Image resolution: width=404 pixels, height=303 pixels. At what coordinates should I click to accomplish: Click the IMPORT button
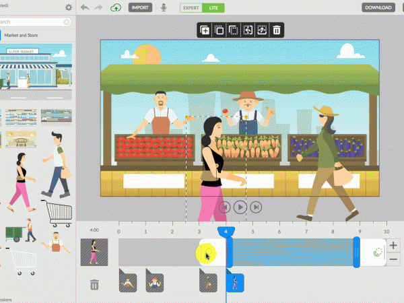pos(140,7)
